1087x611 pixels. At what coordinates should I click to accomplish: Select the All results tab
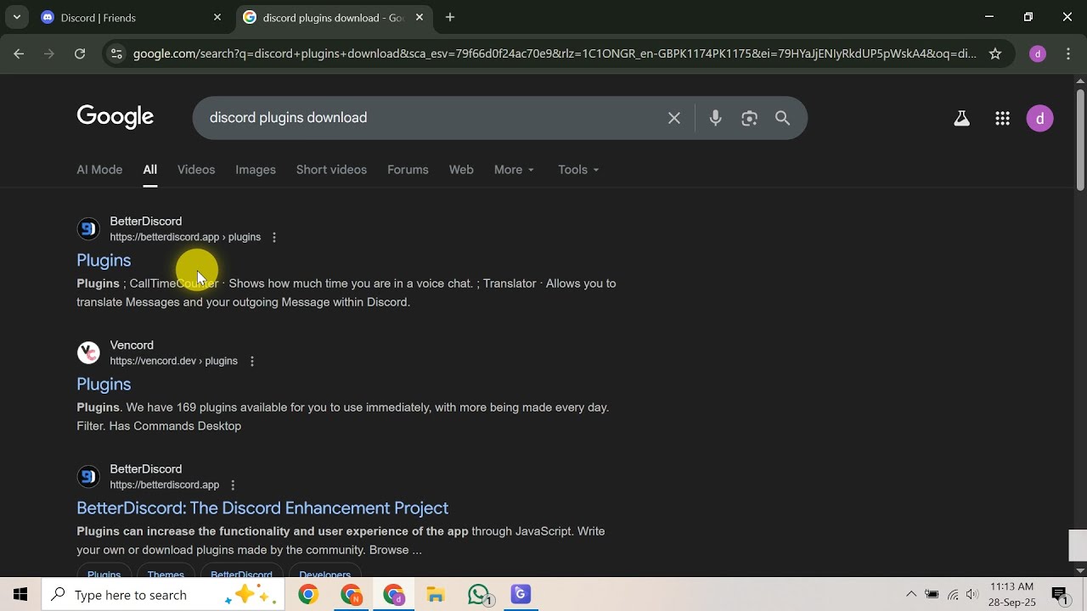point(150,170)
